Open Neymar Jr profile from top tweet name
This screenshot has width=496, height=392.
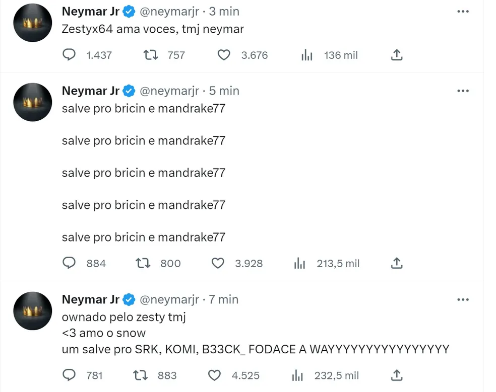coord(90,12)
